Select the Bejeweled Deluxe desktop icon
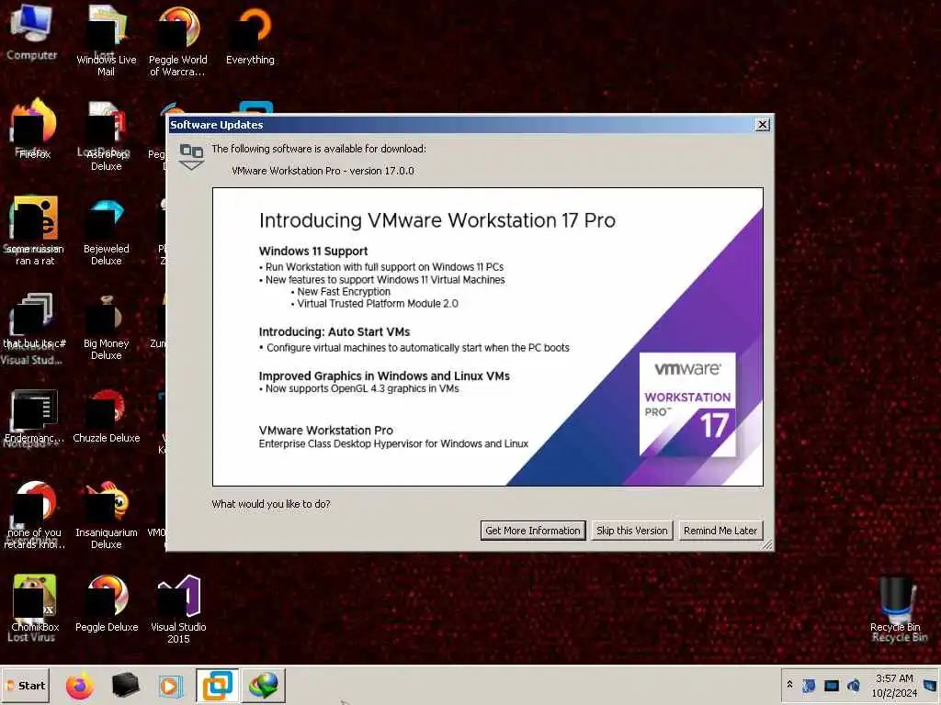 (x=107, y=230)
